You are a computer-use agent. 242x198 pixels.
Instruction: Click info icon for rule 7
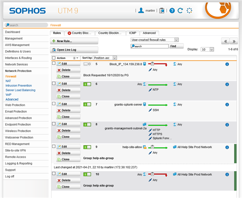point(227,104)
